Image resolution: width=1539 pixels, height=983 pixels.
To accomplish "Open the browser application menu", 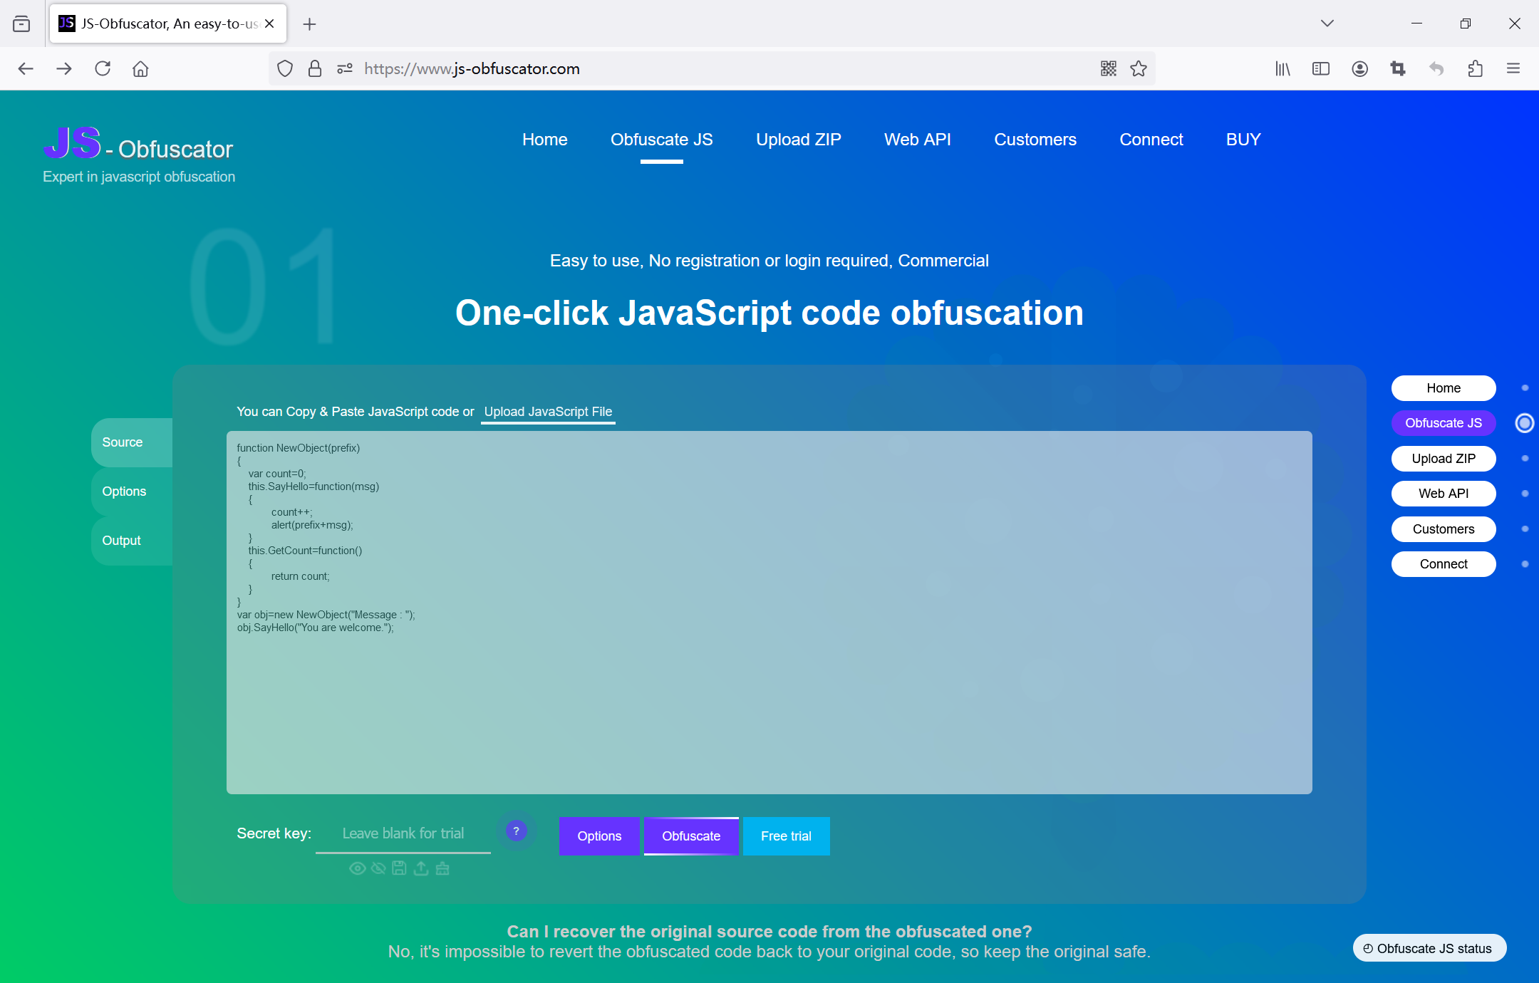I will tap(1513, 68).
